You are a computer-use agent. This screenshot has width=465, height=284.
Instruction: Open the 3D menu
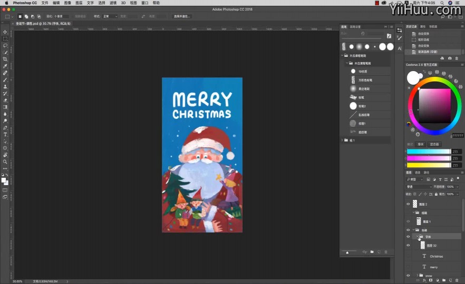click(123, 3)
